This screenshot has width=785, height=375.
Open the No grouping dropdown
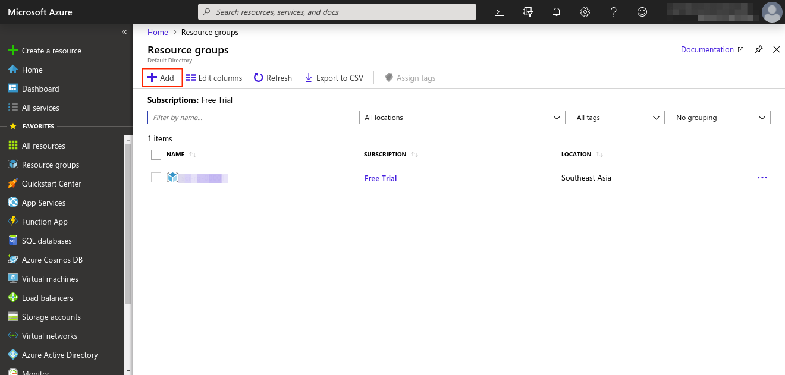[x=721, y=118]
